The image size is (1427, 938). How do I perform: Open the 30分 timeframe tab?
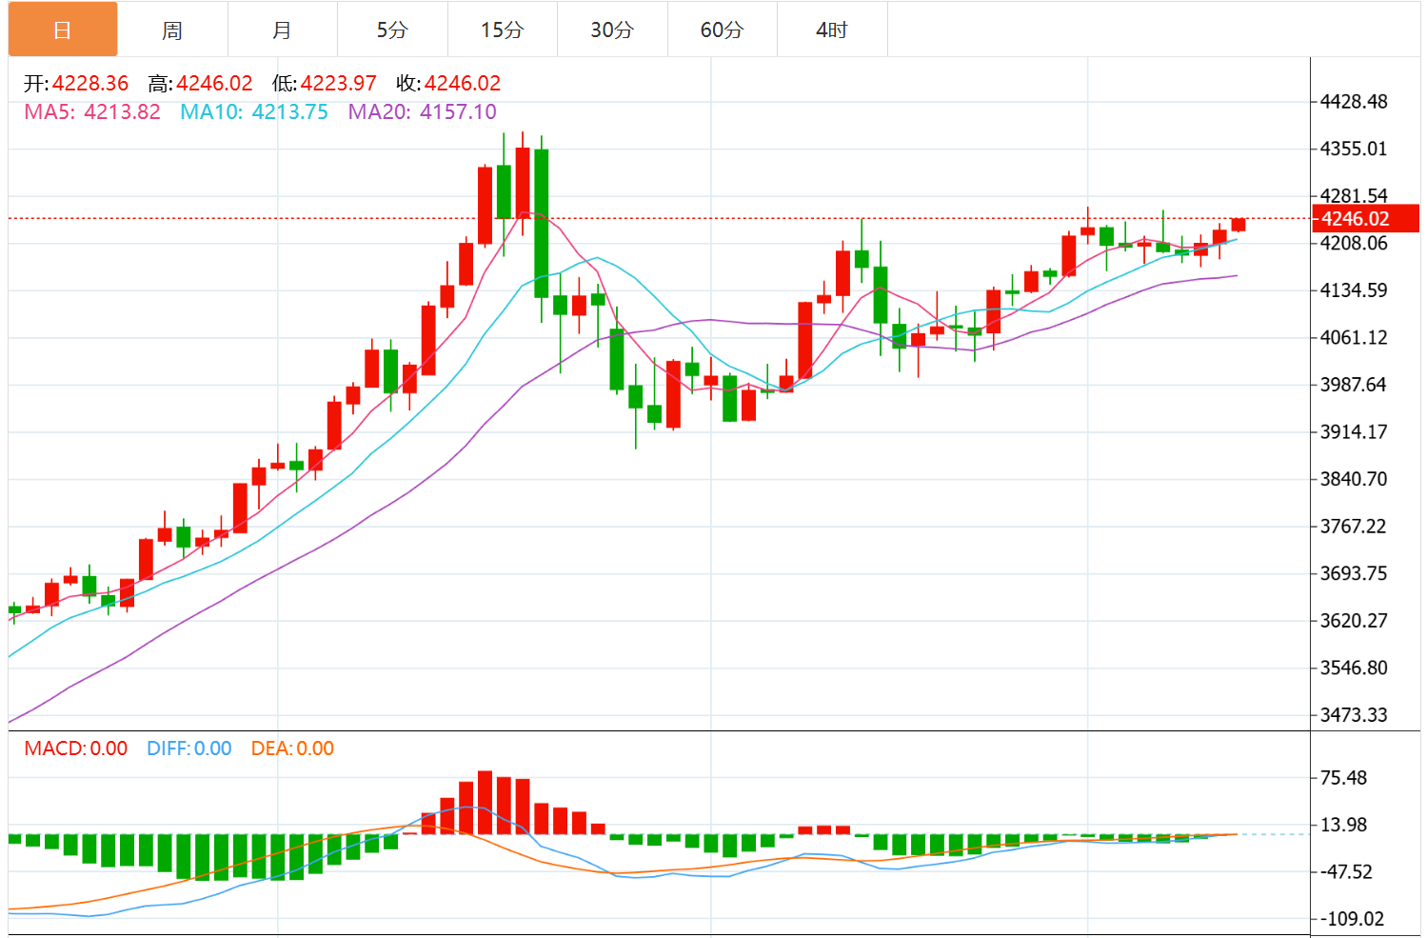click(612, 30)
